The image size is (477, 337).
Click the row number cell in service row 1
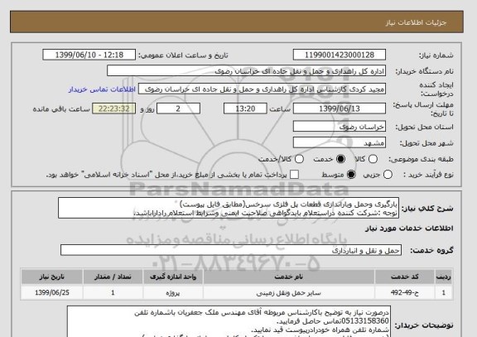[444, 293]
